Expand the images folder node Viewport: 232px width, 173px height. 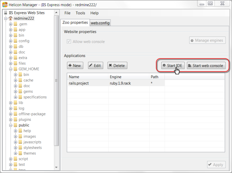[15, 137]
